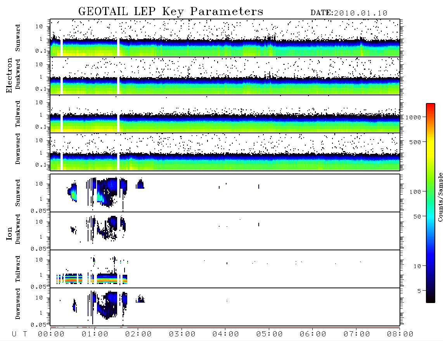Image resolution: width=443 pixels, height=341 pixels.
Task: Select the 01:00 time axis label
Action: (95, 334)
